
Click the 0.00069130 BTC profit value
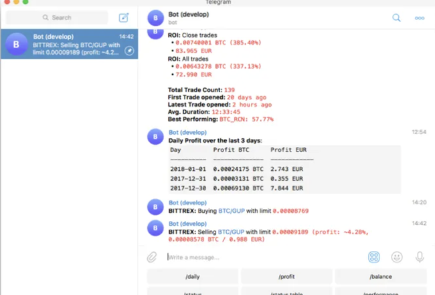point(238,188)
